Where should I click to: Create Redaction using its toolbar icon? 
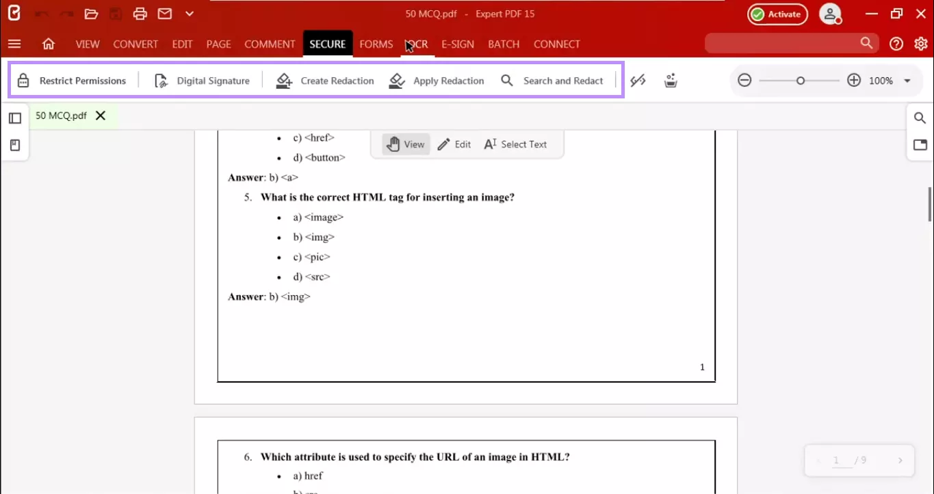coord(324,80)
